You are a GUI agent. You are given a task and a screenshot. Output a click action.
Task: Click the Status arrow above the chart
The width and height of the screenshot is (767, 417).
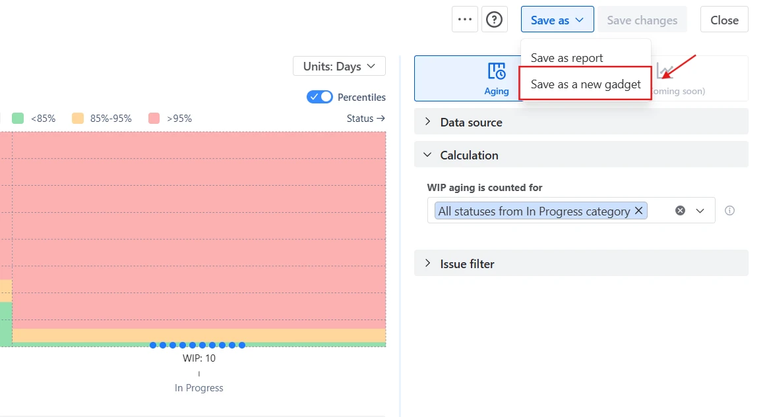point(365,118)
